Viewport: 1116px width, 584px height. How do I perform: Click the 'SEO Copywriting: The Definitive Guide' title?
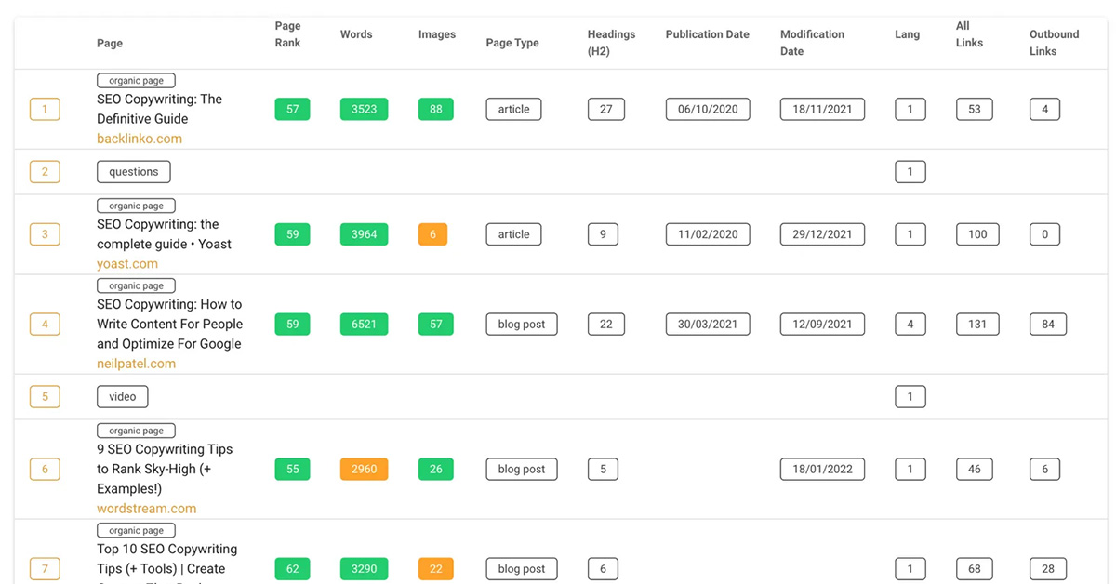(159, 109)
